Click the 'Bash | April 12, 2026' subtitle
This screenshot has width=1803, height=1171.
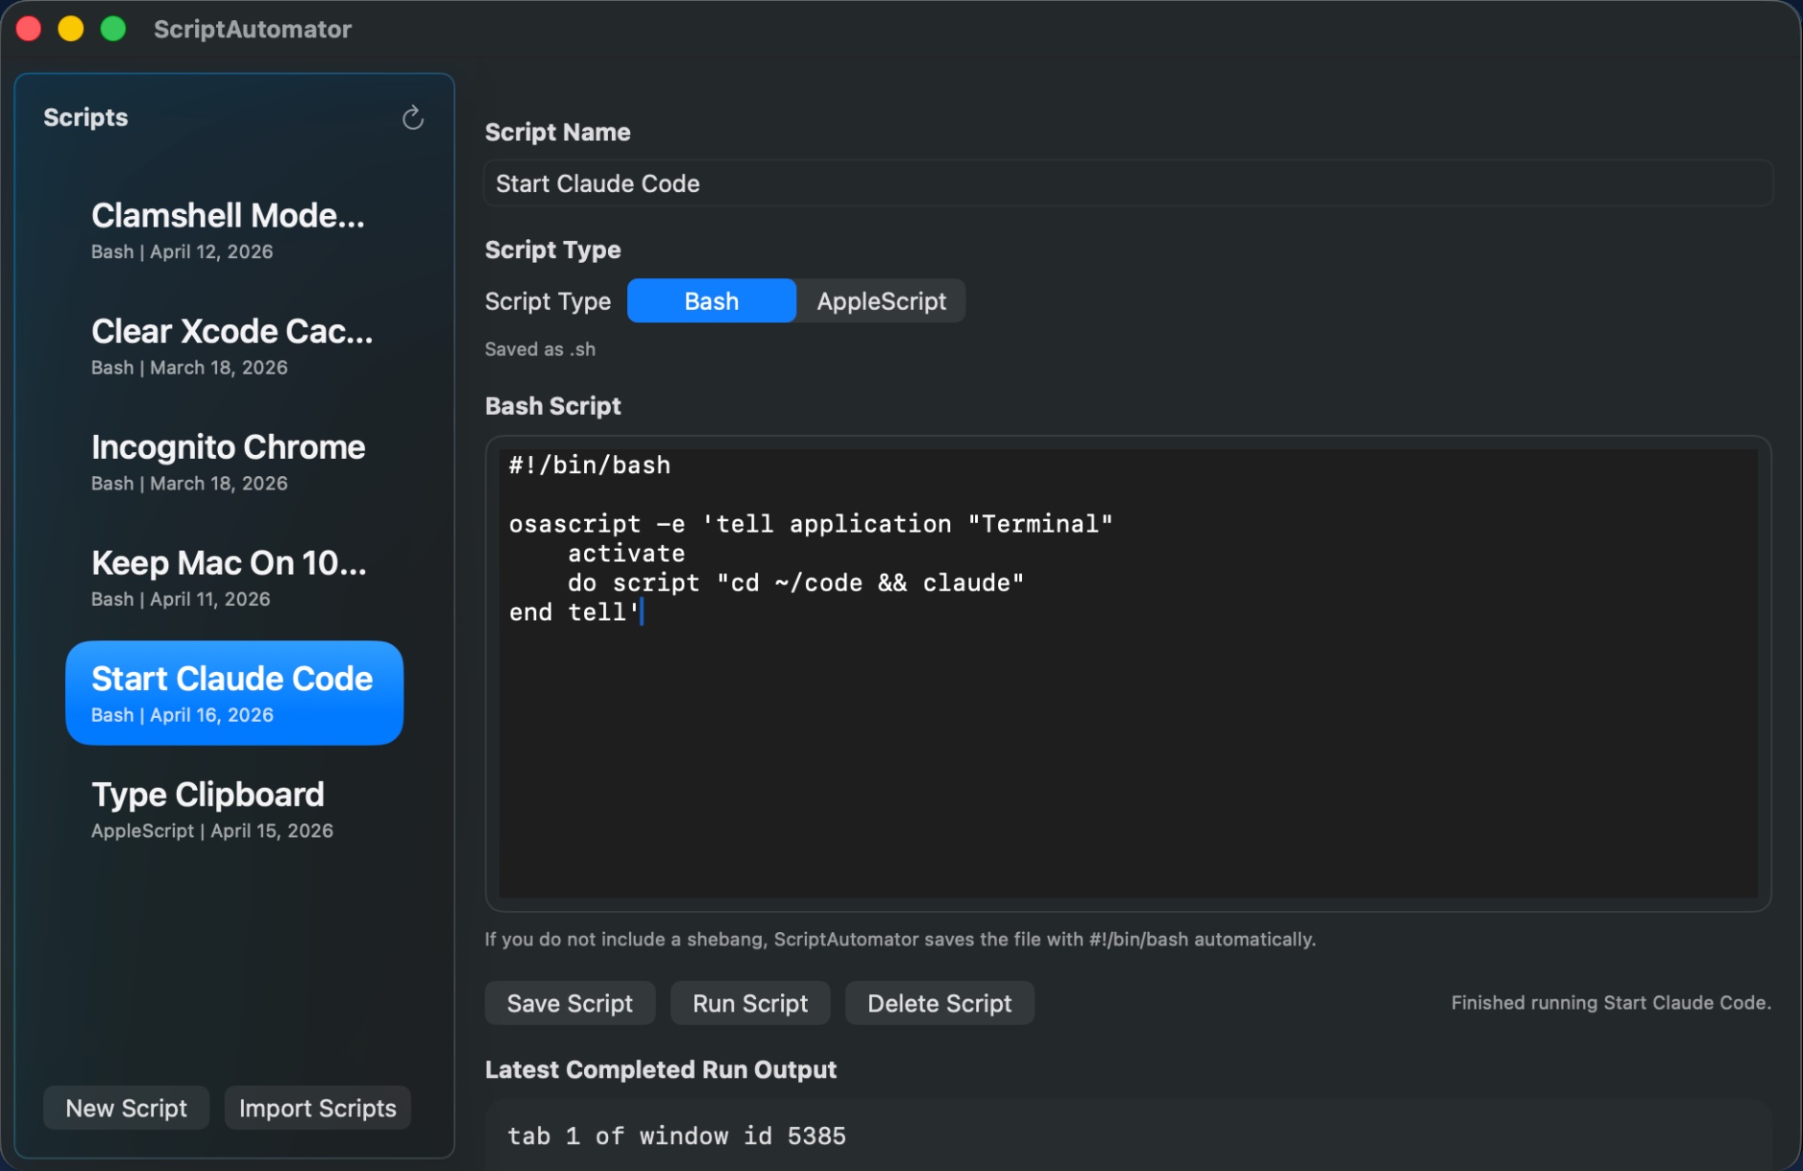coord(183,251)
